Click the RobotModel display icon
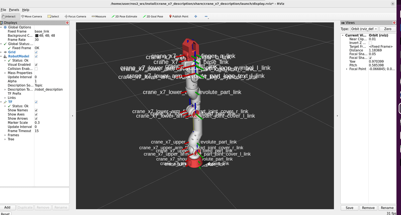 coord(5,57)
